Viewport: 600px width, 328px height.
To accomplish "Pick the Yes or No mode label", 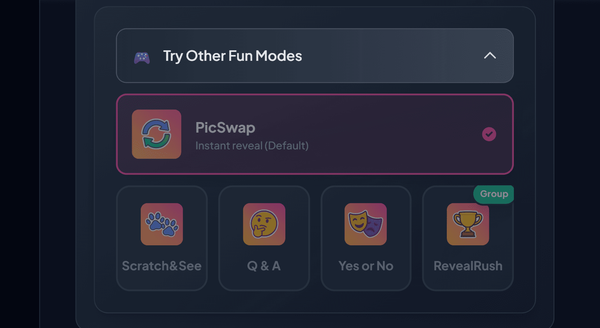I will click(x=366, y=266).
